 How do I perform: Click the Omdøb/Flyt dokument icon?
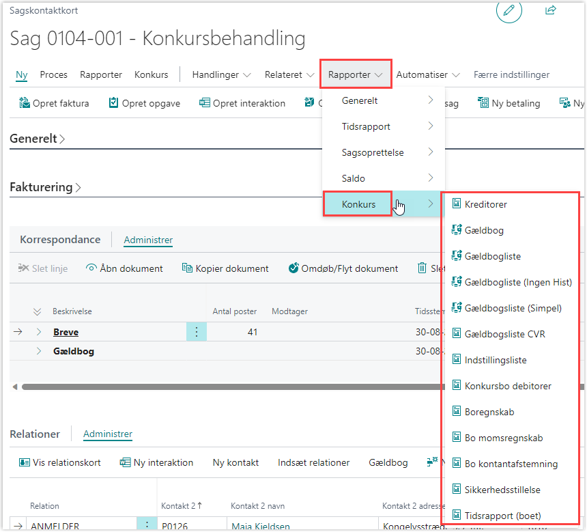coord(293,268)
